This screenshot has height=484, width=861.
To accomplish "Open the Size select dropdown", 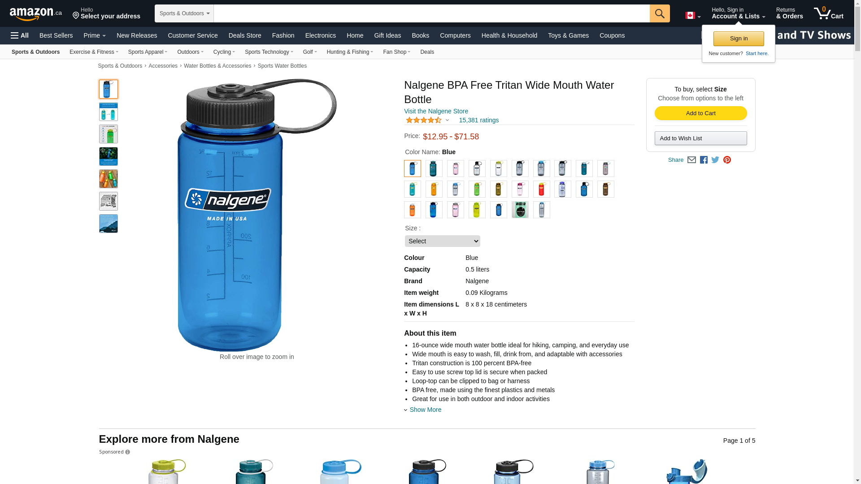I will (x=442, y=241).
